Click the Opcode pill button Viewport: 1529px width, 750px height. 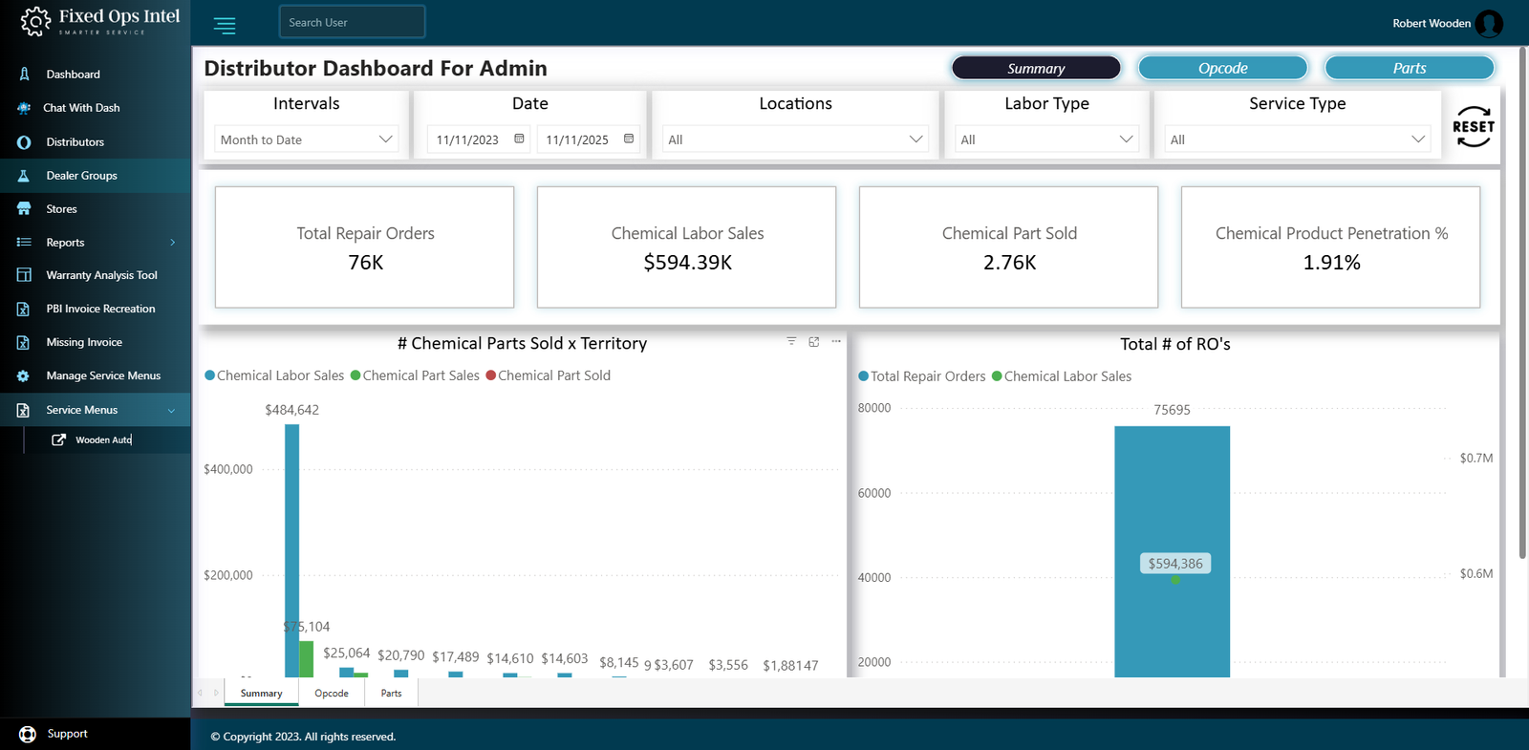click(x=1222, y=68)
